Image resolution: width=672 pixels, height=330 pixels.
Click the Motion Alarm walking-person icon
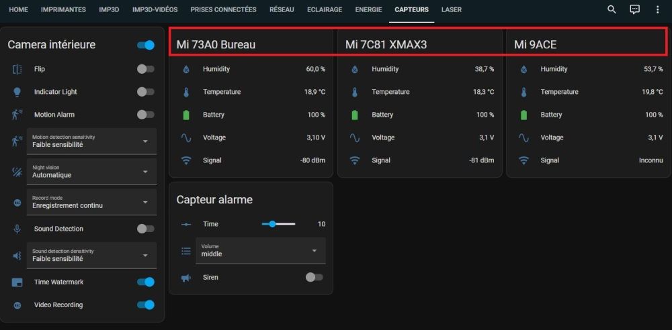point(17,115)
